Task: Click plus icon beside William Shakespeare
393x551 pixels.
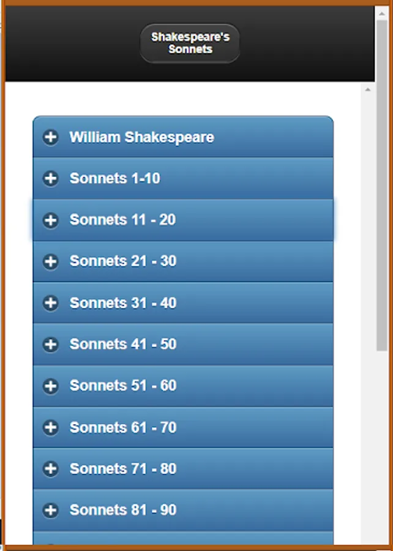Action: [x=51, y=137]
